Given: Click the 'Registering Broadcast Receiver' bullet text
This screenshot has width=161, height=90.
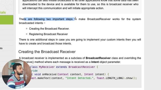Looking at the screenshot, I should [x=48, y=34].
